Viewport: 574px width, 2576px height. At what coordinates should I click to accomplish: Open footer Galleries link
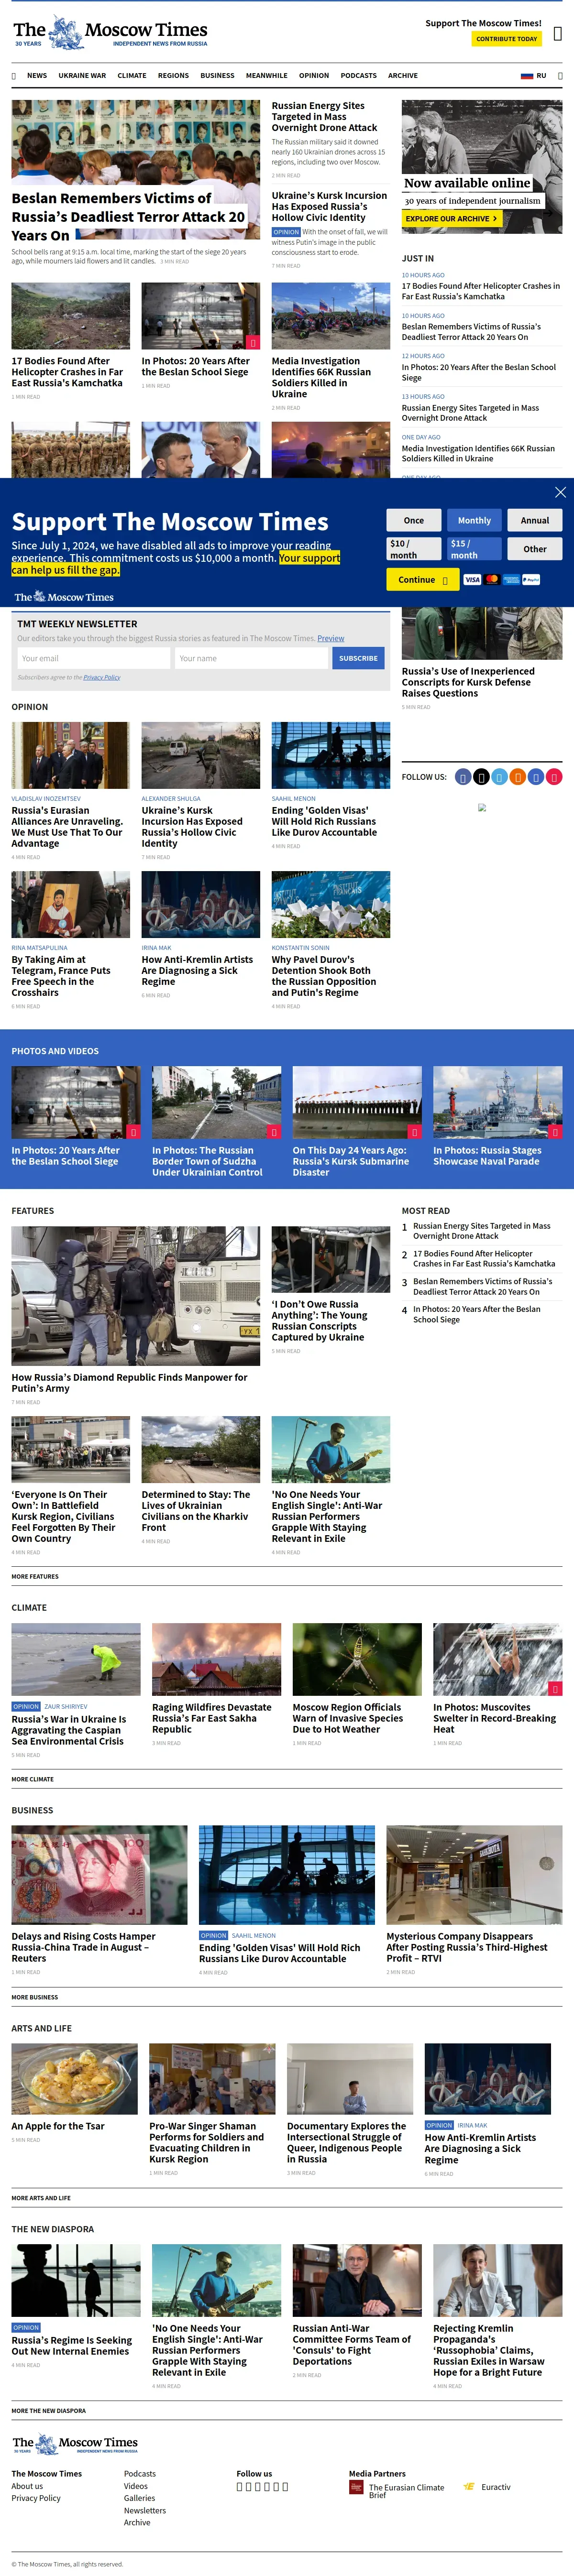click(140, 2498)
